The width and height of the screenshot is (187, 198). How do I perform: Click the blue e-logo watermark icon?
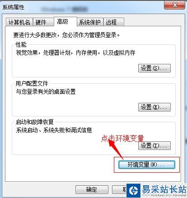coord(133,190)
